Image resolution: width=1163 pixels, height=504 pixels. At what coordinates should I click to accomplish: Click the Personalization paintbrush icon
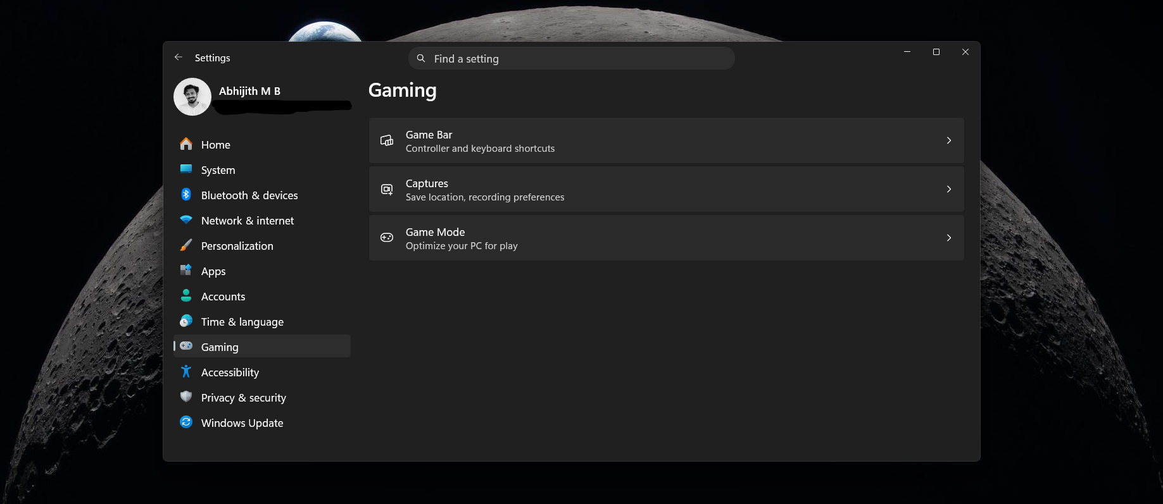[x=186, y=245]
